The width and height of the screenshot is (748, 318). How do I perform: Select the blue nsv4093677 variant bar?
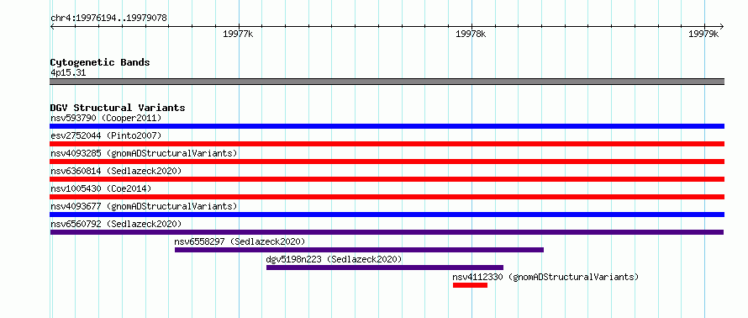[x=387, y=215]
